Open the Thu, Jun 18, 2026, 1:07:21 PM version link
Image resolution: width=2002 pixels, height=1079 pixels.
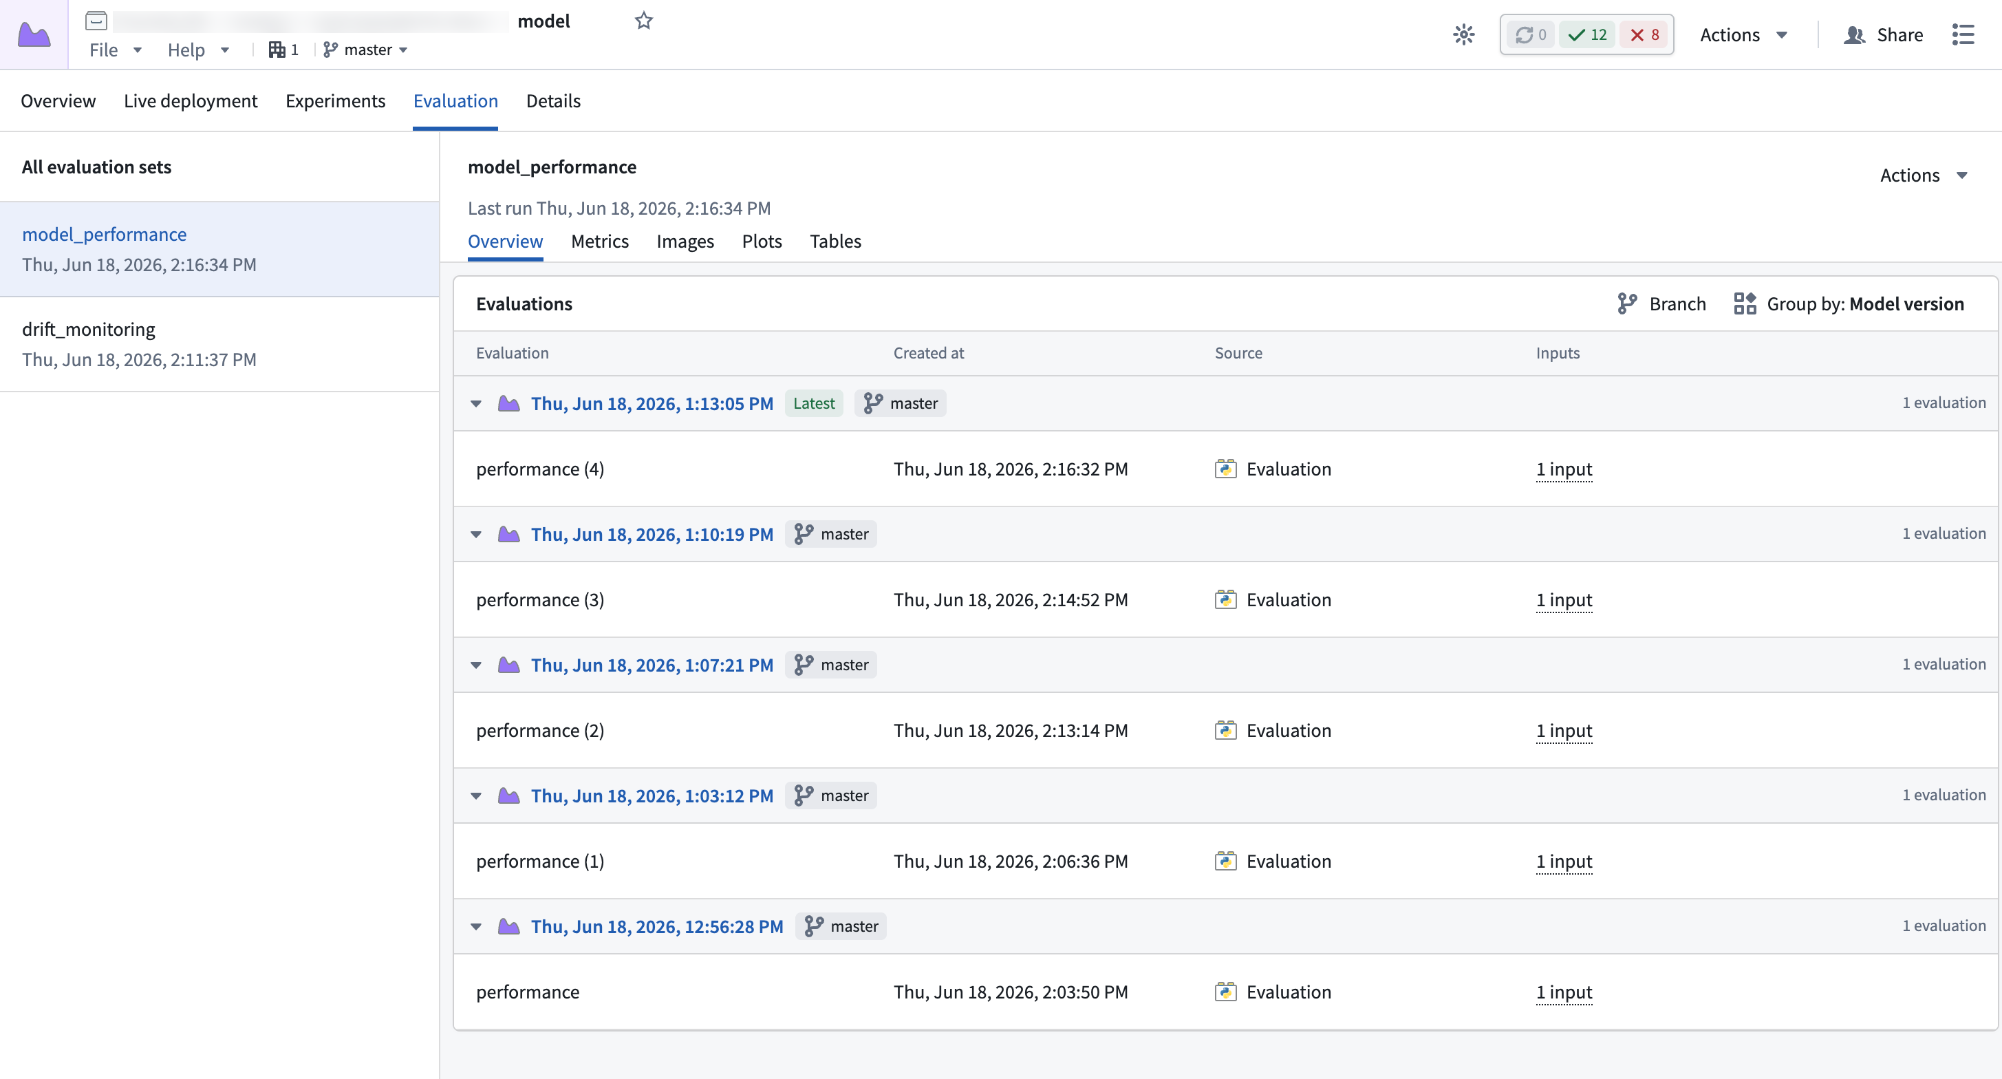[652, 665]
